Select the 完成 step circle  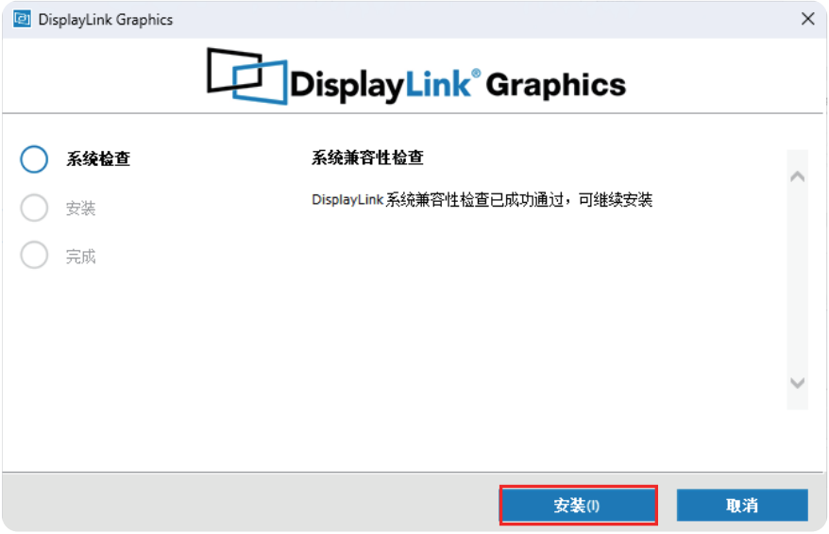34,256
